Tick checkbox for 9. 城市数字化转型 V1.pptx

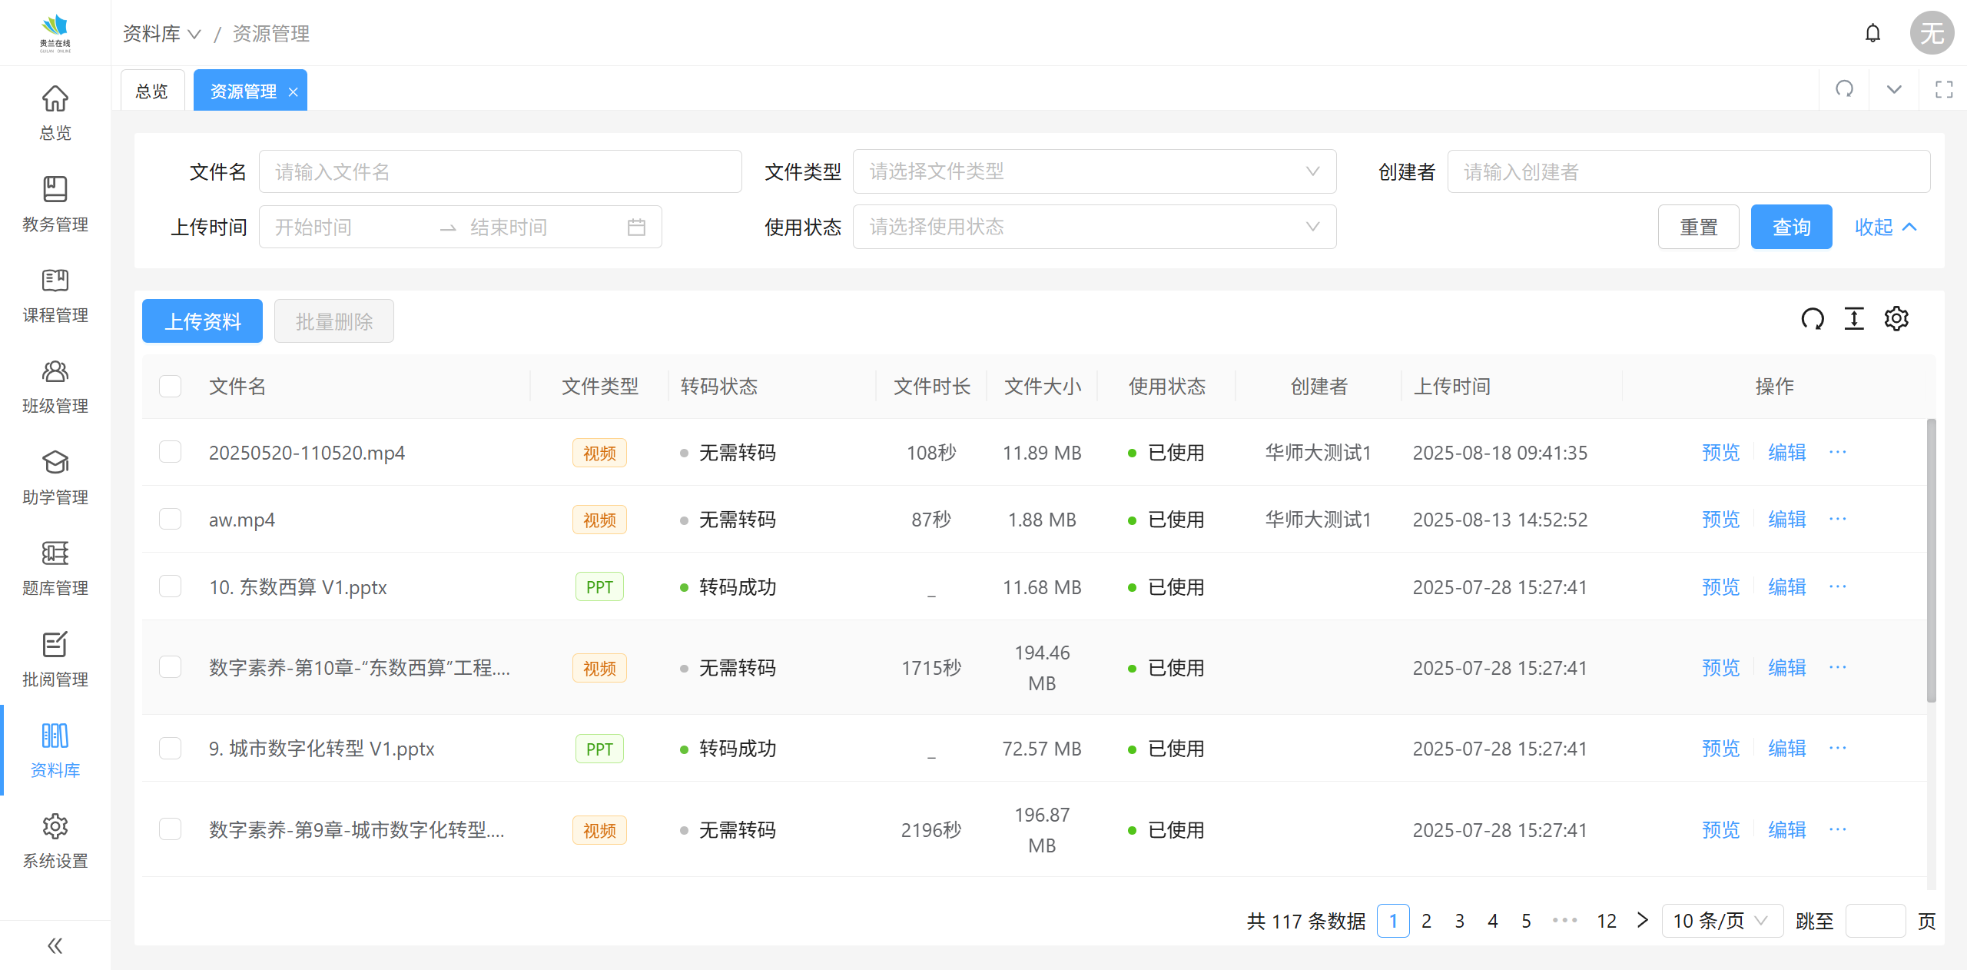[x=170, y=749]
